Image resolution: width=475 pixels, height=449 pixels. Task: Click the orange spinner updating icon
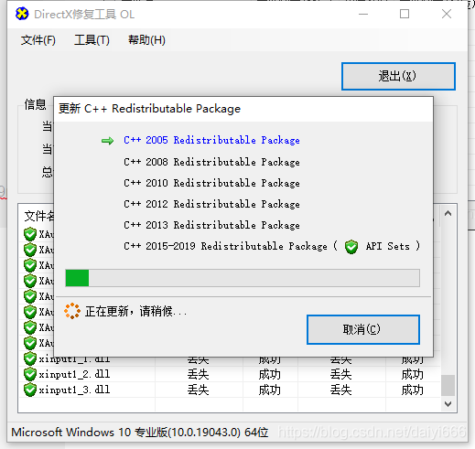pyautogui.click(x=72, y=311)
